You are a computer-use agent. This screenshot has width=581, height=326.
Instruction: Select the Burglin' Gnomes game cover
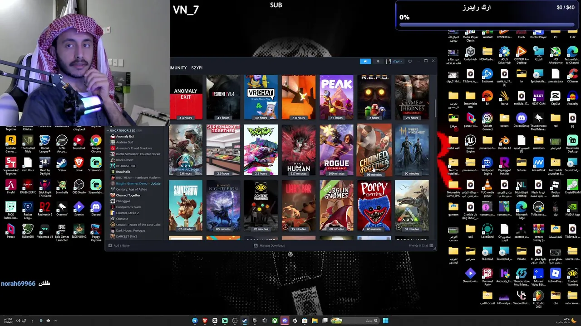(336, 206)
